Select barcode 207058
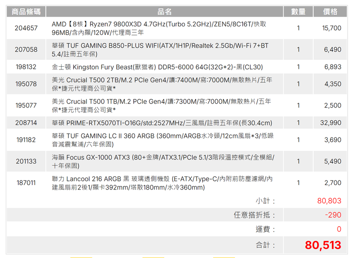This screenshot has height=258, width=350. click(26, 49)
